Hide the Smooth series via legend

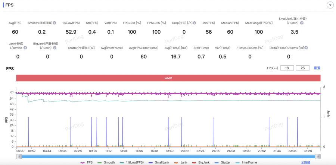click(106, 163)
